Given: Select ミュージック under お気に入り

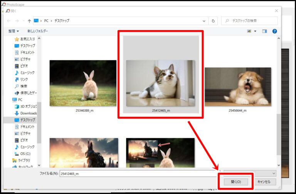Looking at the screenshot, I should coord(25,73).
